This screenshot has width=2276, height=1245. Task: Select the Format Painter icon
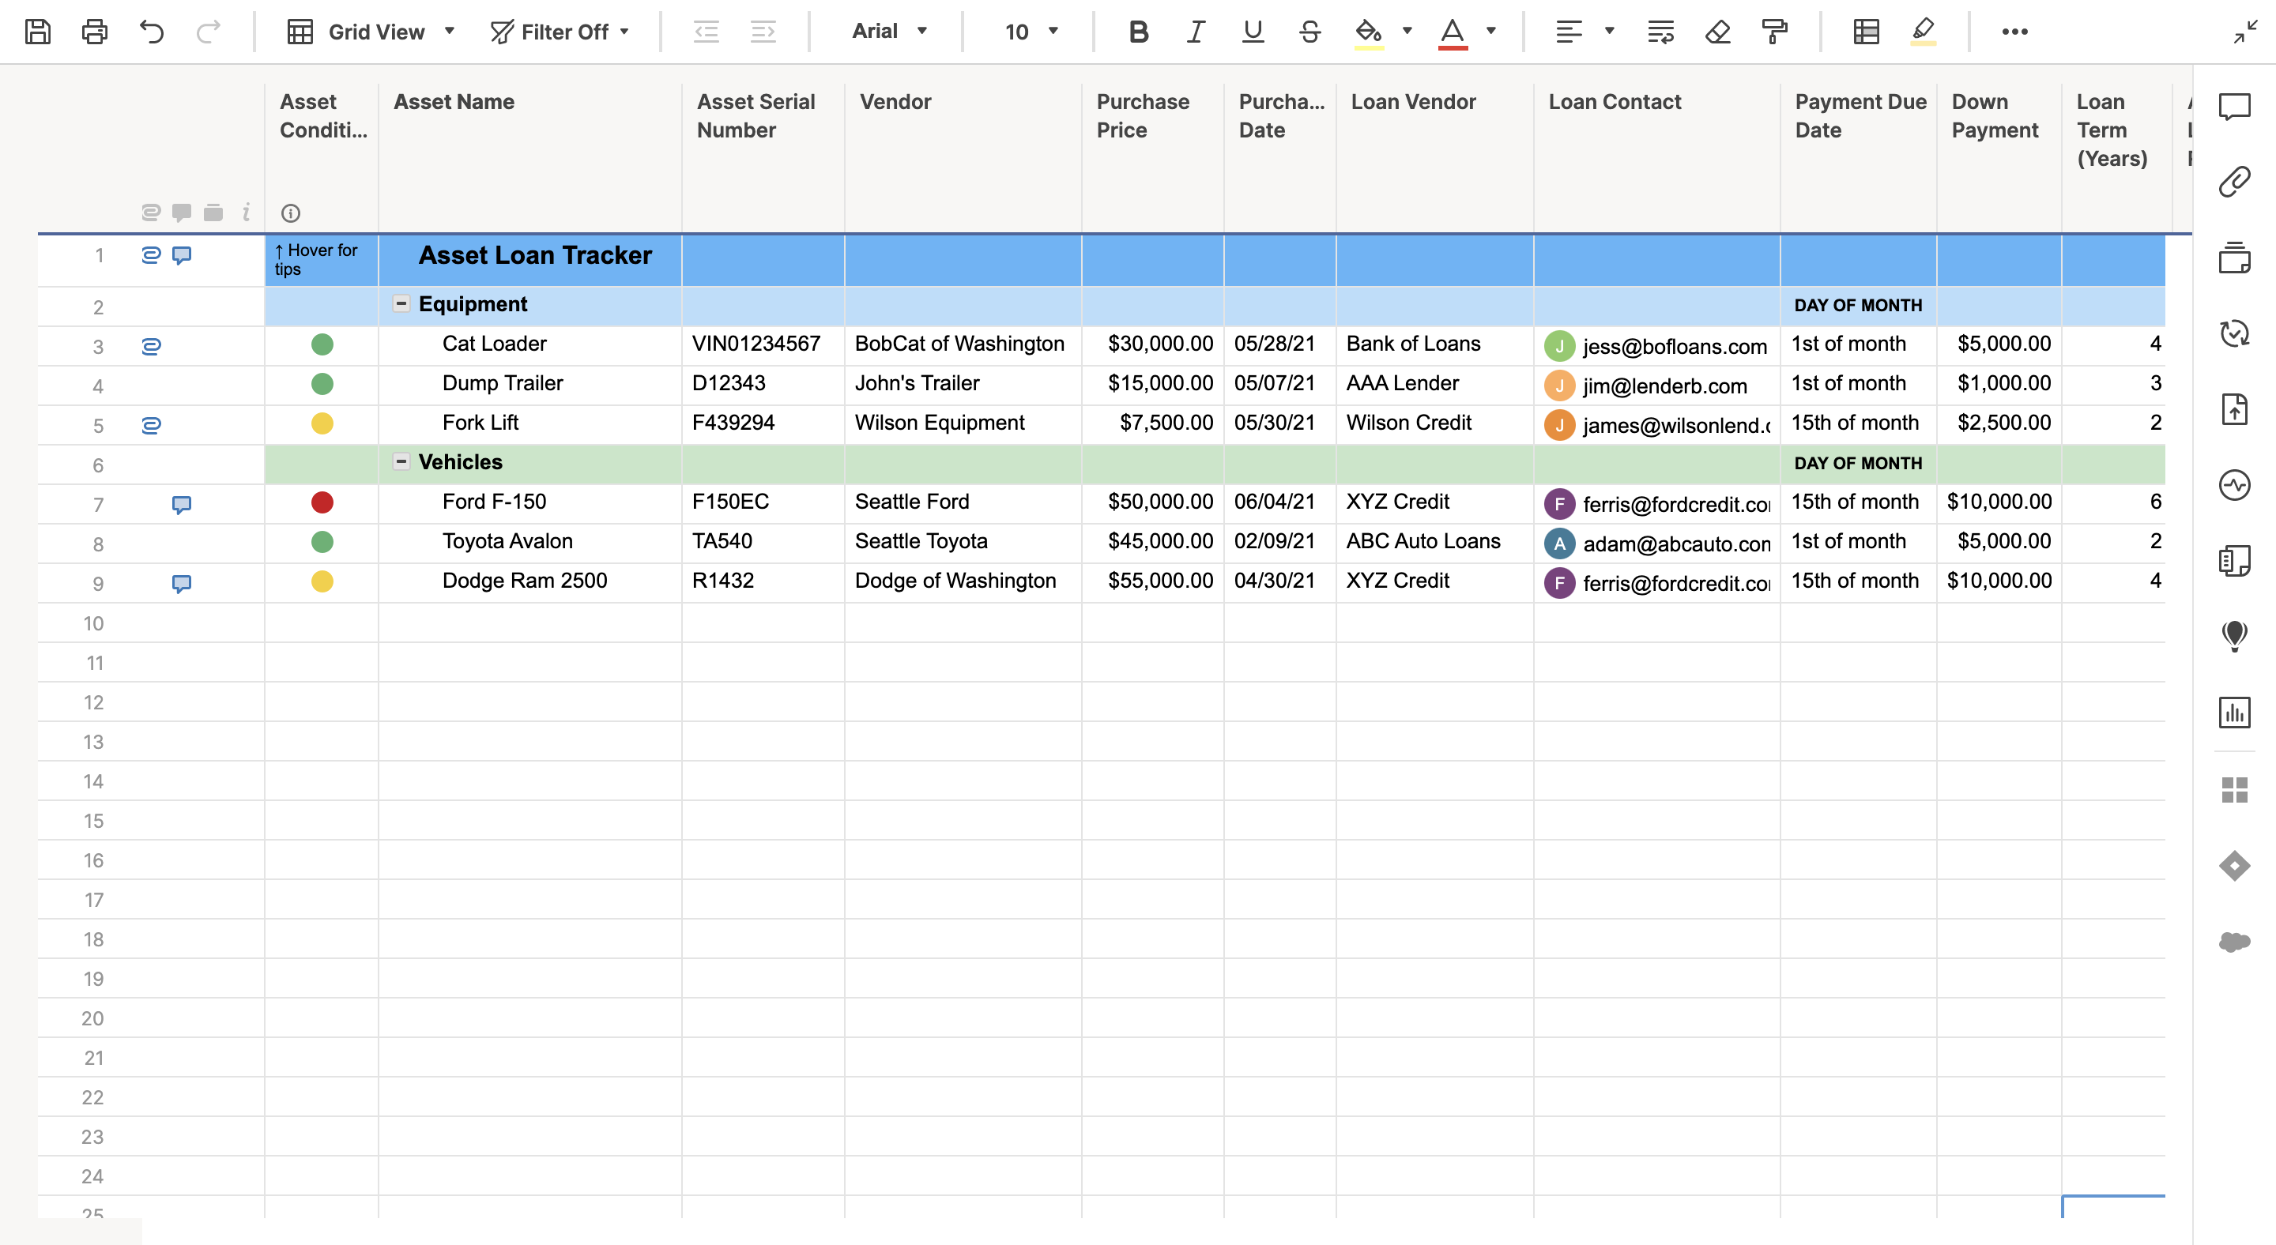click(x=1774, y=32)
